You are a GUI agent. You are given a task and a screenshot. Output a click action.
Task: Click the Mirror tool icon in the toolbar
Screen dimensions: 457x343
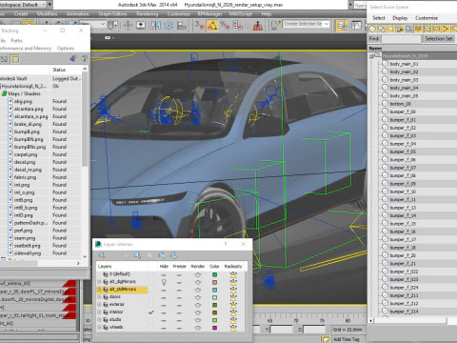156,26
